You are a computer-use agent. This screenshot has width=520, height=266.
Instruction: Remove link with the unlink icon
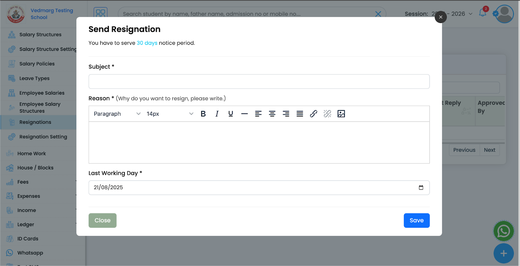click(x=327, y=114)
